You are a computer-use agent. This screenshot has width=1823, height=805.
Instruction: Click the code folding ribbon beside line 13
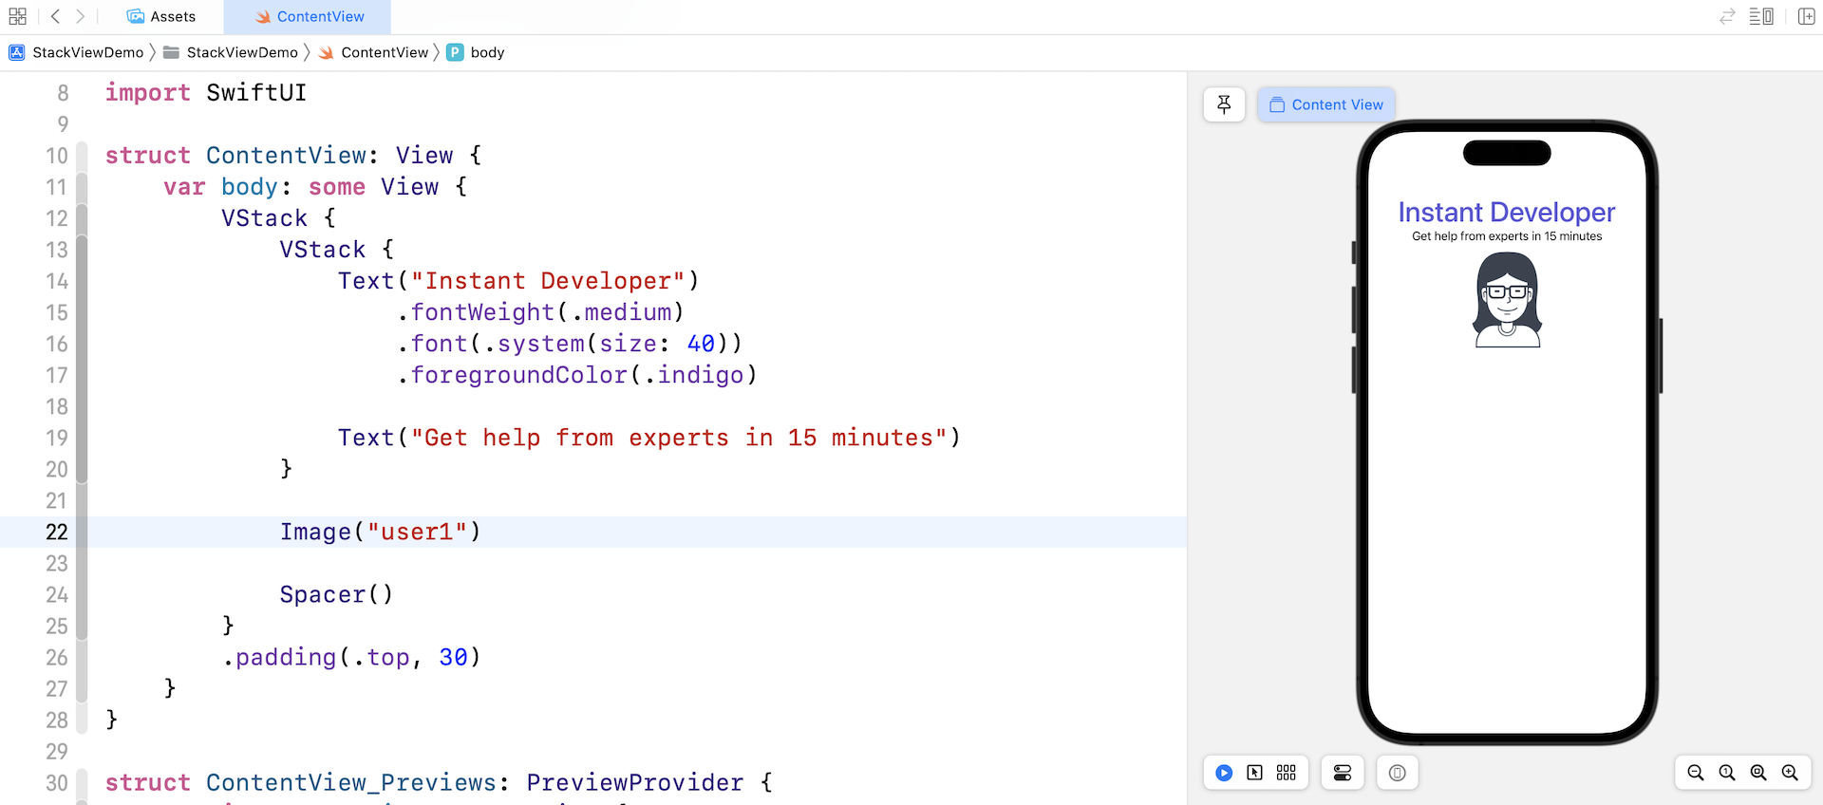point(82,250)
